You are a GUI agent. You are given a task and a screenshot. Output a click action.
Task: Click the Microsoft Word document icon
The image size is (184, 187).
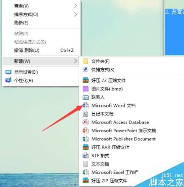coord(86,105)
